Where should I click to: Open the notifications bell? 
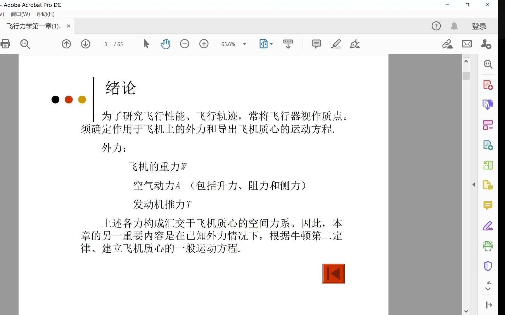click(454, 26)
